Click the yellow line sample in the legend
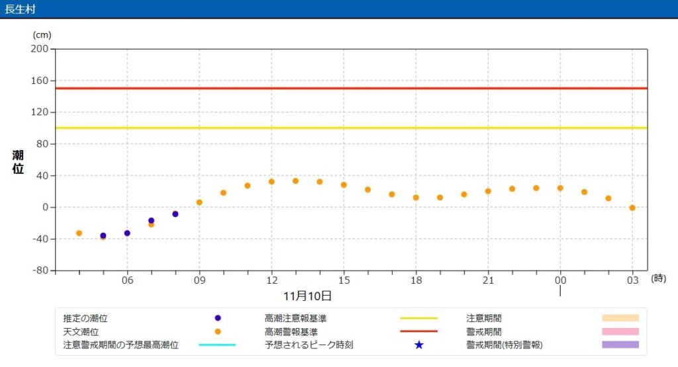This screenshot has height=367, width=678. tap(419, 318)
